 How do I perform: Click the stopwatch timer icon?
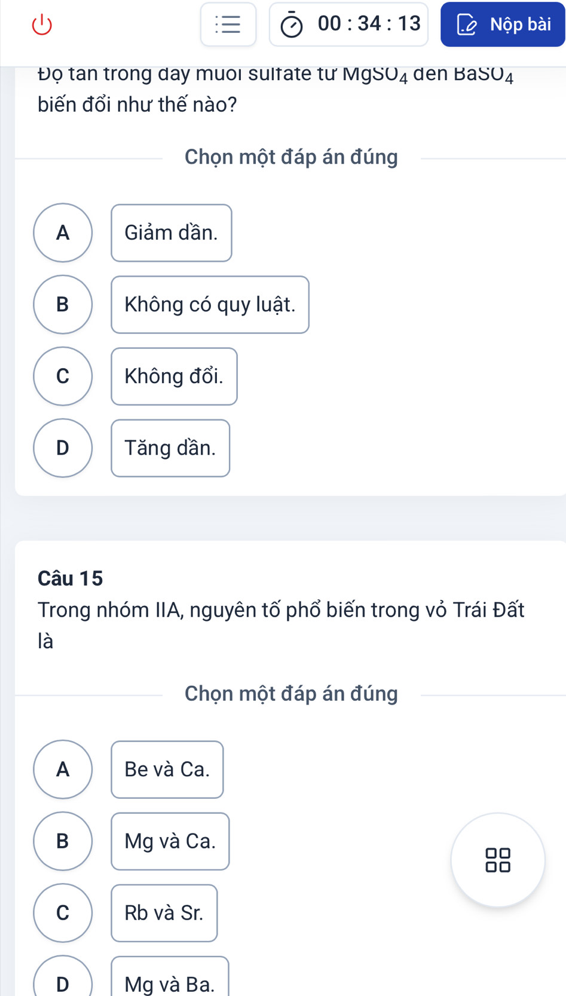click(x=292, y=25)
